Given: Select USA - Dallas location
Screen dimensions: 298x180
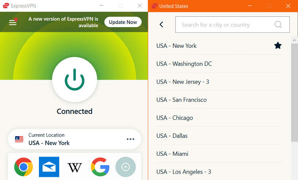Looking at the screenshot, I should click(219, 136).
